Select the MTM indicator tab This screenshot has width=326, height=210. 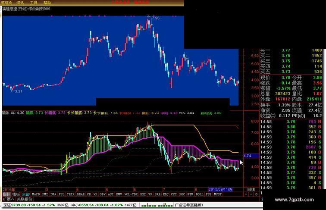(190, 194)
